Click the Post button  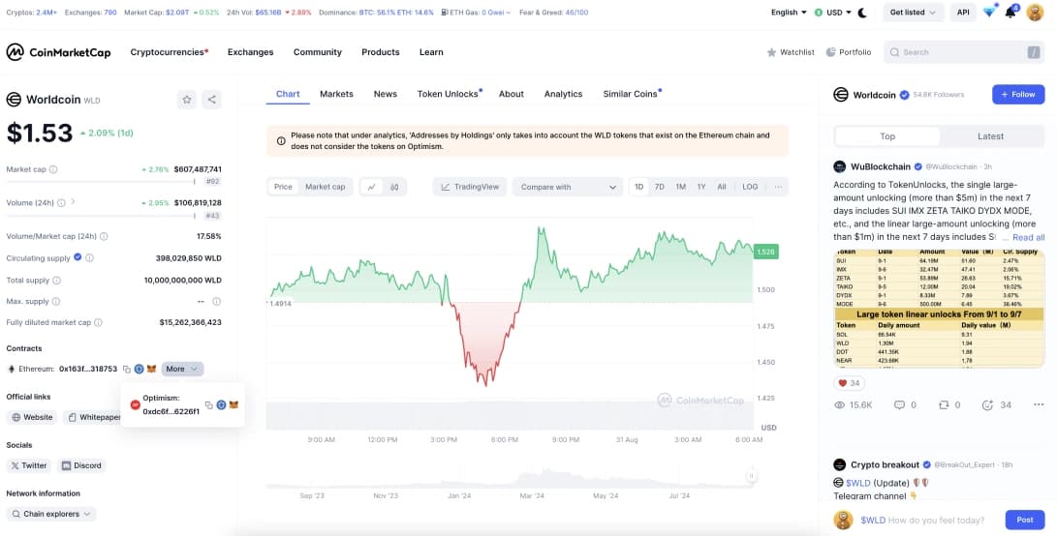tap(1025, 520)
